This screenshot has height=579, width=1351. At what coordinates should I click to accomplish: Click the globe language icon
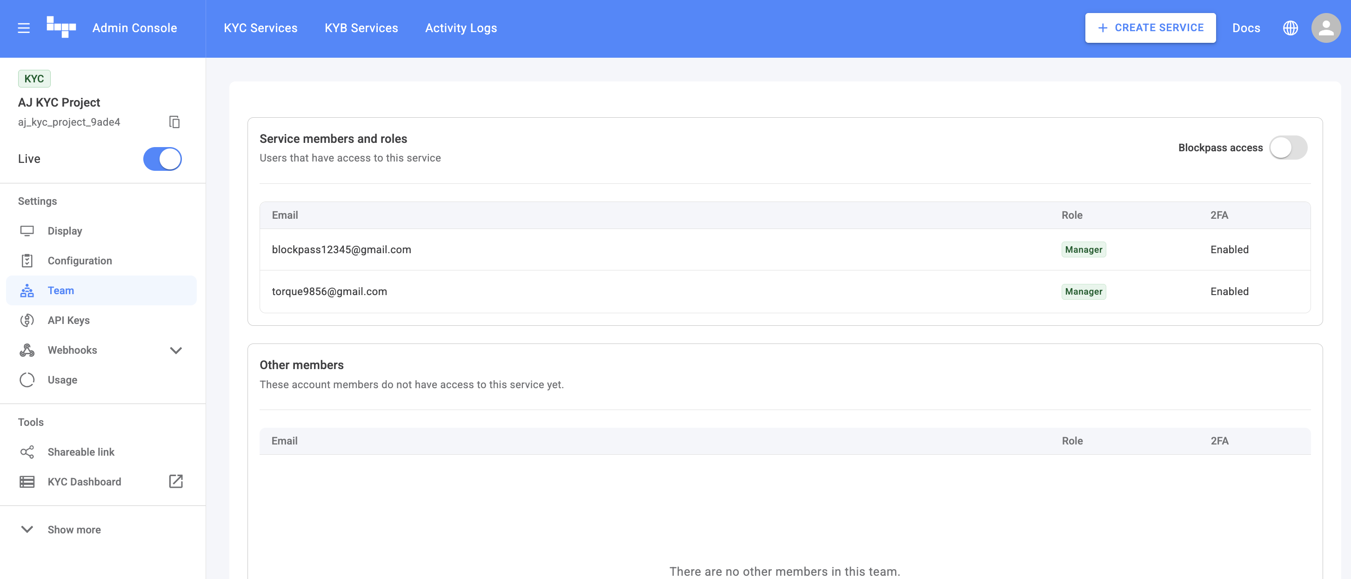tap(1290, 28)
